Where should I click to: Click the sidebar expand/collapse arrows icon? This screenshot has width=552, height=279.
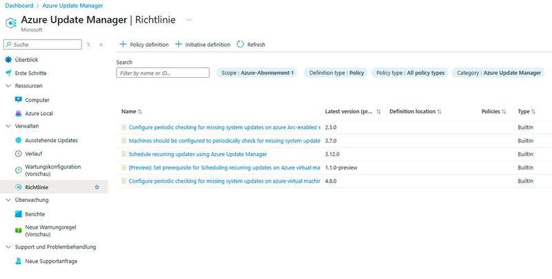coord(89,45)
